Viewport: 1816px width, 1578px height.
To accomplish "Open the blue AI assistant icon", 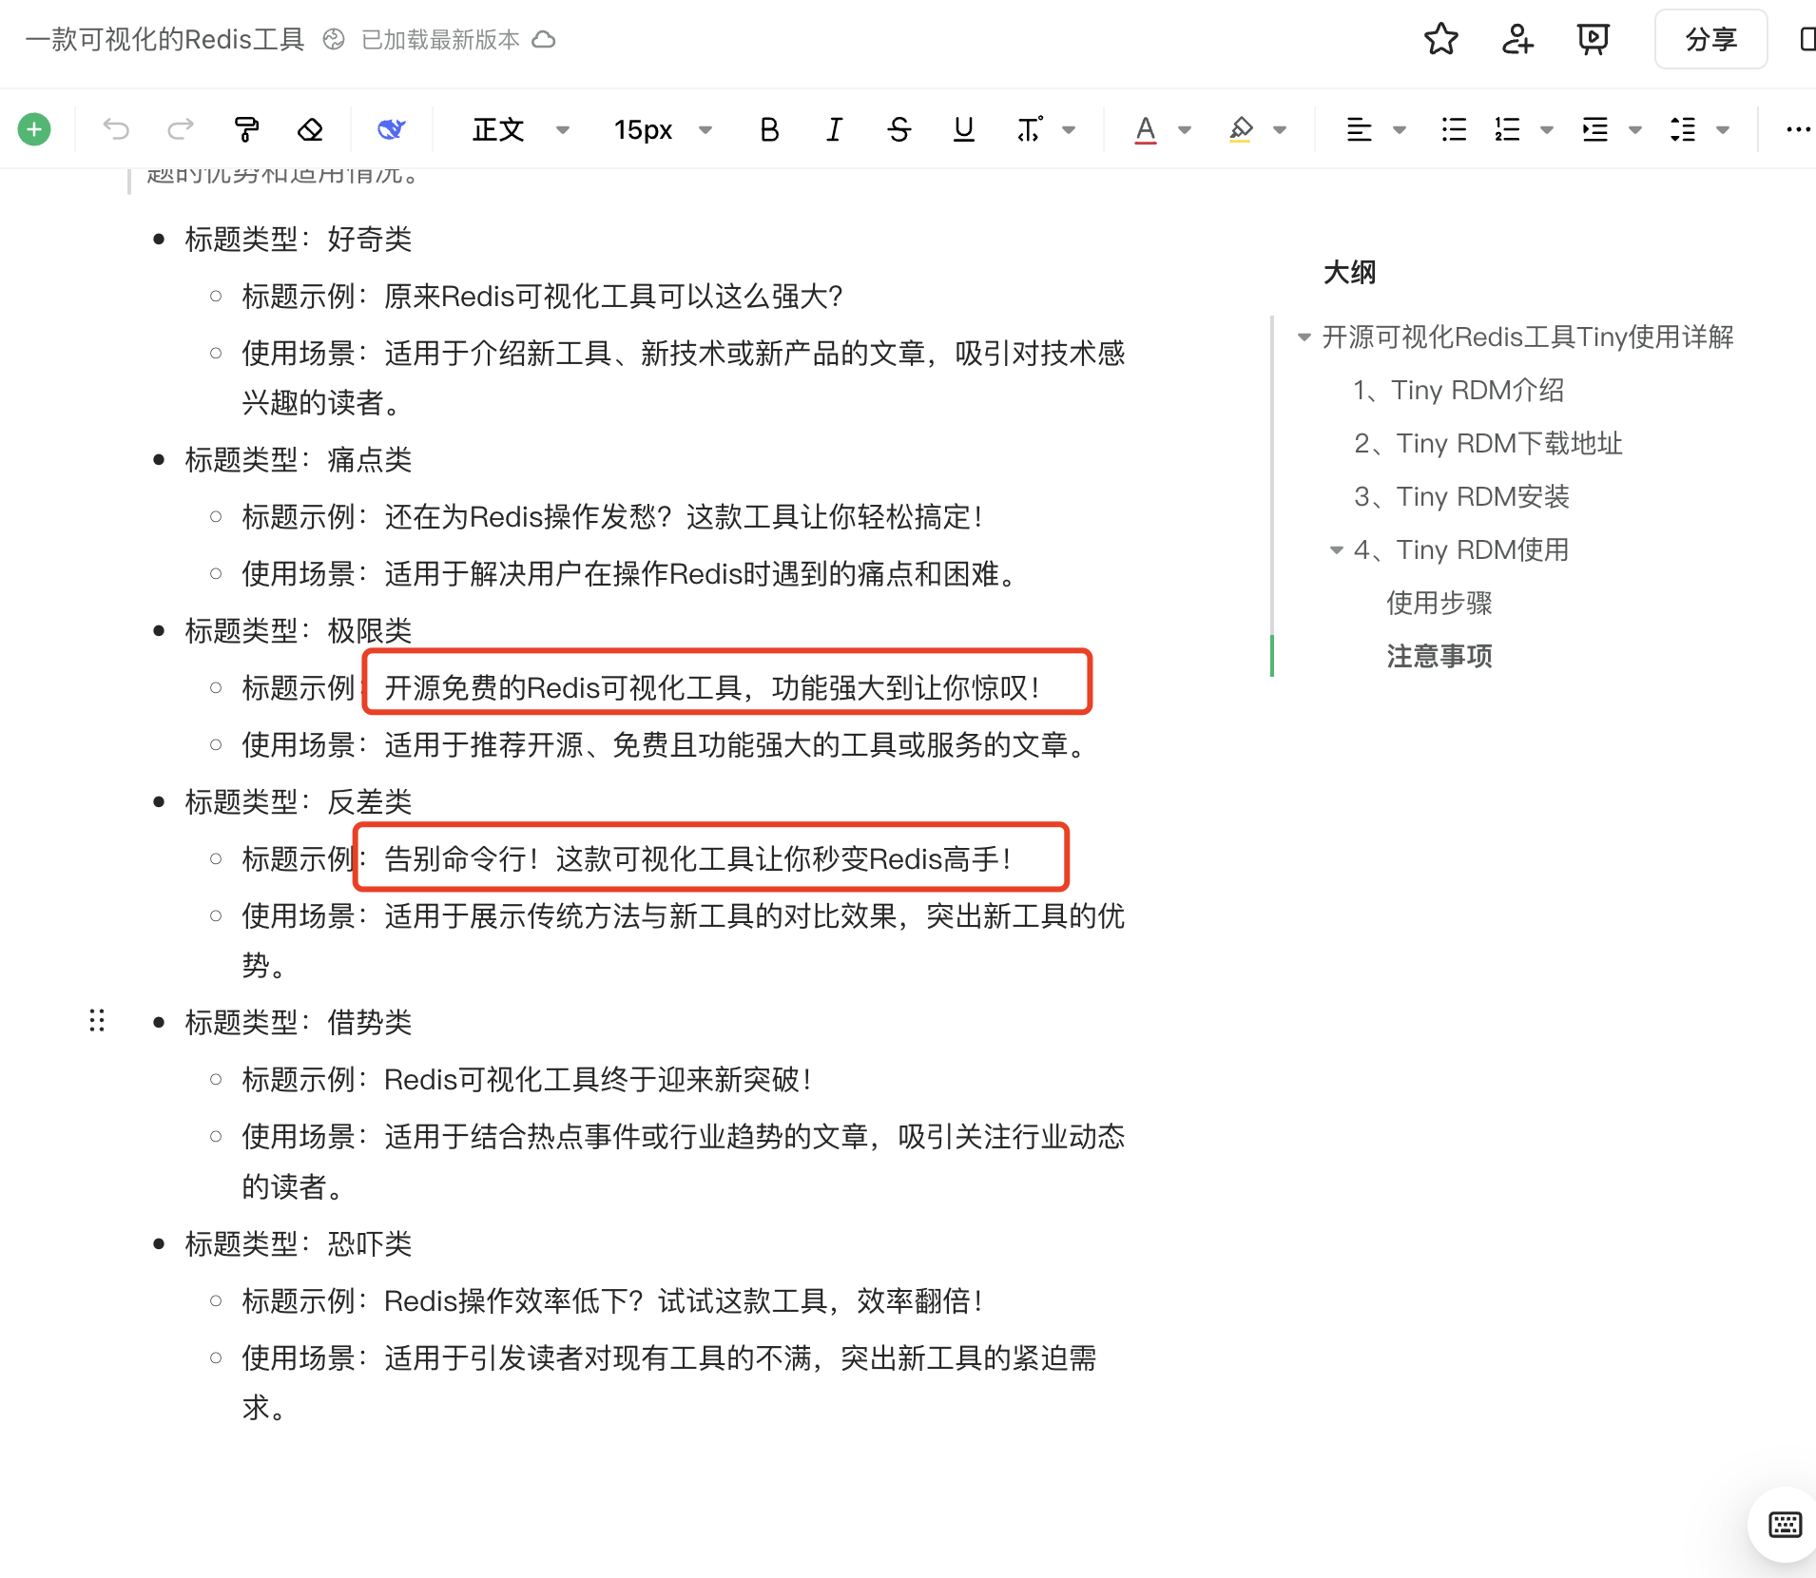I will 391,129.
